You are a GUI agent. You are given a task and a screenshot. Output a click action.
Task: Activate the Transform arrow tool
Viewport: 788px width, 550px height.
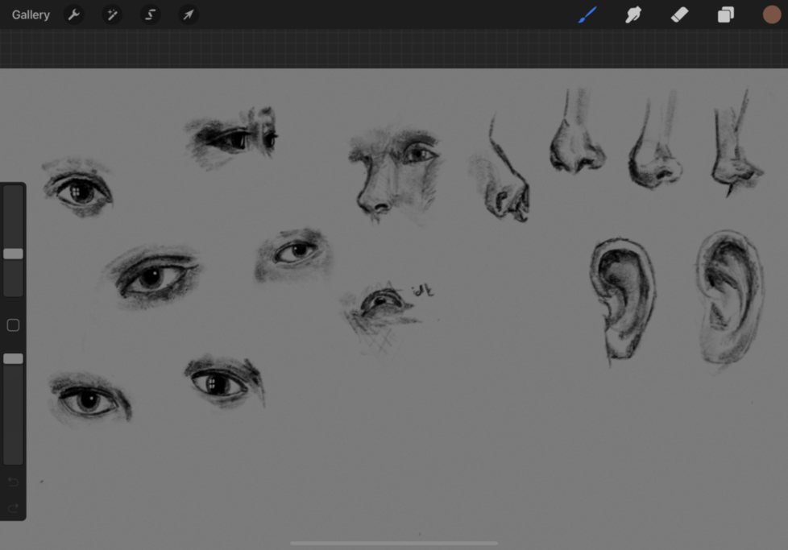(188, 15)
